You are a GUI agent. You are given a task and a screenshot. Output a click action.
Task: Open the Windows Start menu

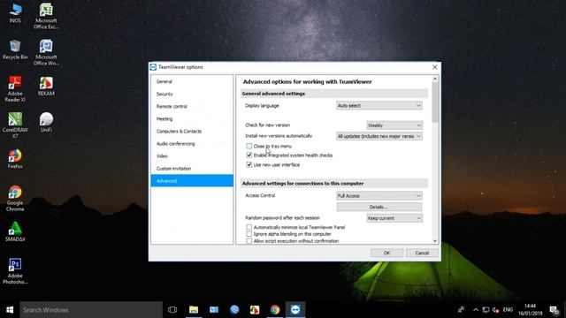pos(10,310)
